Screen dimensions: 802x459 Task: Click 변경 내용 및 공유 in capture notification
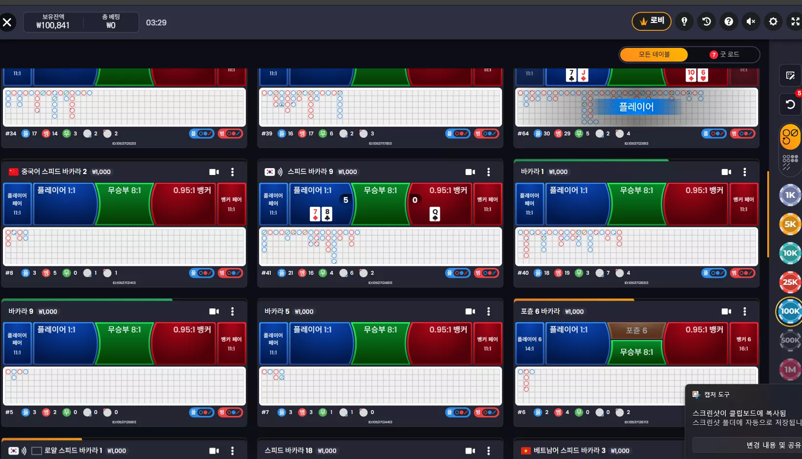pos(774,445)
